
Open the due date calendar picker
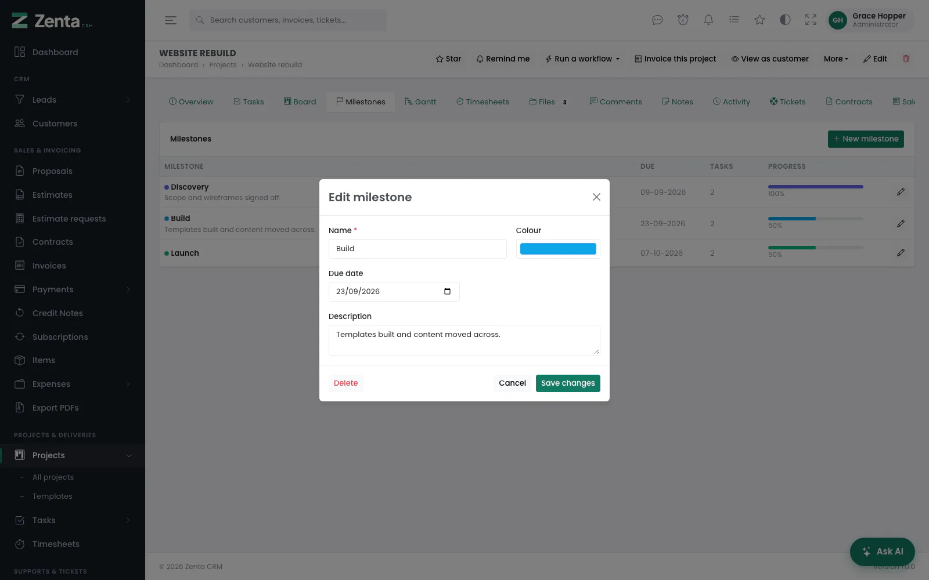[x=447, y=291]
